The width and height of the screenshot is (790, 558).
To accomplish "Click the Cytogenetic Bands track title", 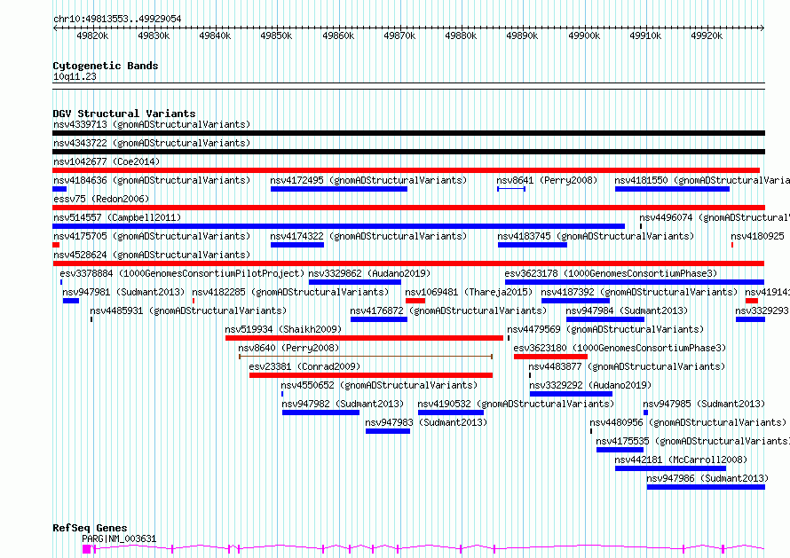I will [x=106, y=66].
